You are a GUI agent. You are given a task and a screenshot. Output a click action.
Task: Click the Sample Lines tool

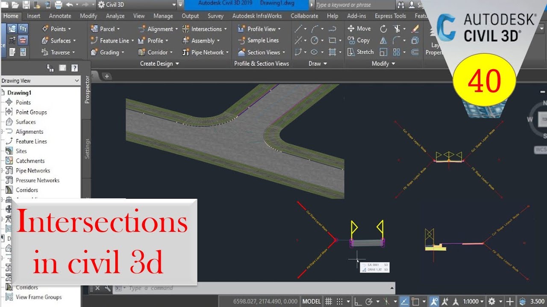[258, 40]
